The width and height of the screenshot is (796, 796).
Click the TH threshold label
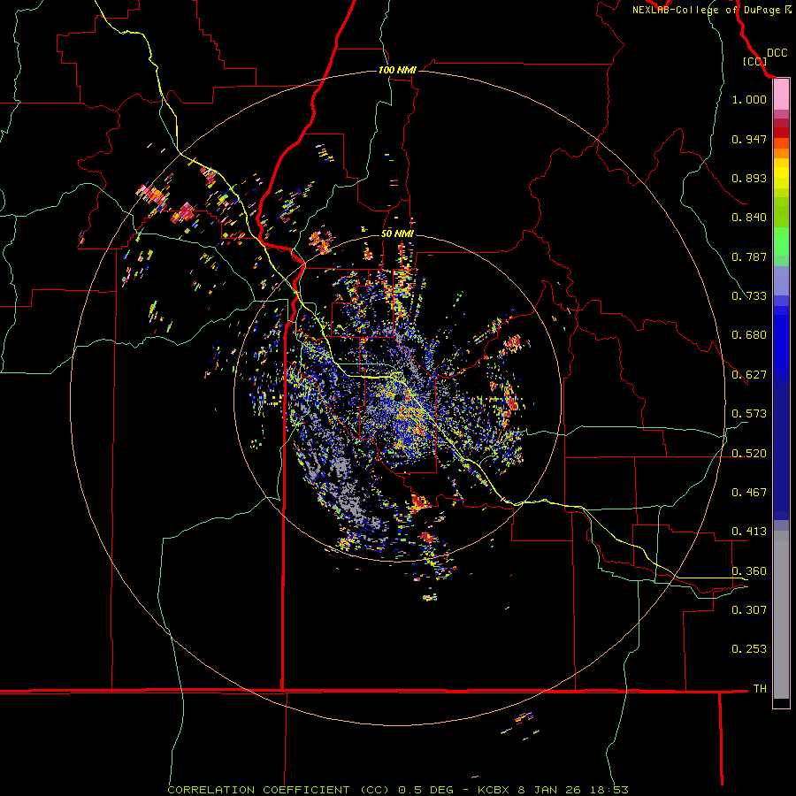point(760,689)
